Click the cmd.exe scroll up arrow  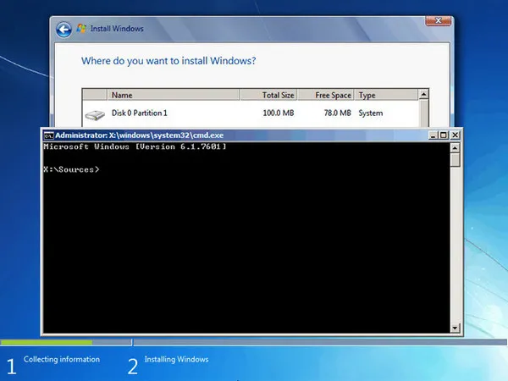(x=455, y=148)
